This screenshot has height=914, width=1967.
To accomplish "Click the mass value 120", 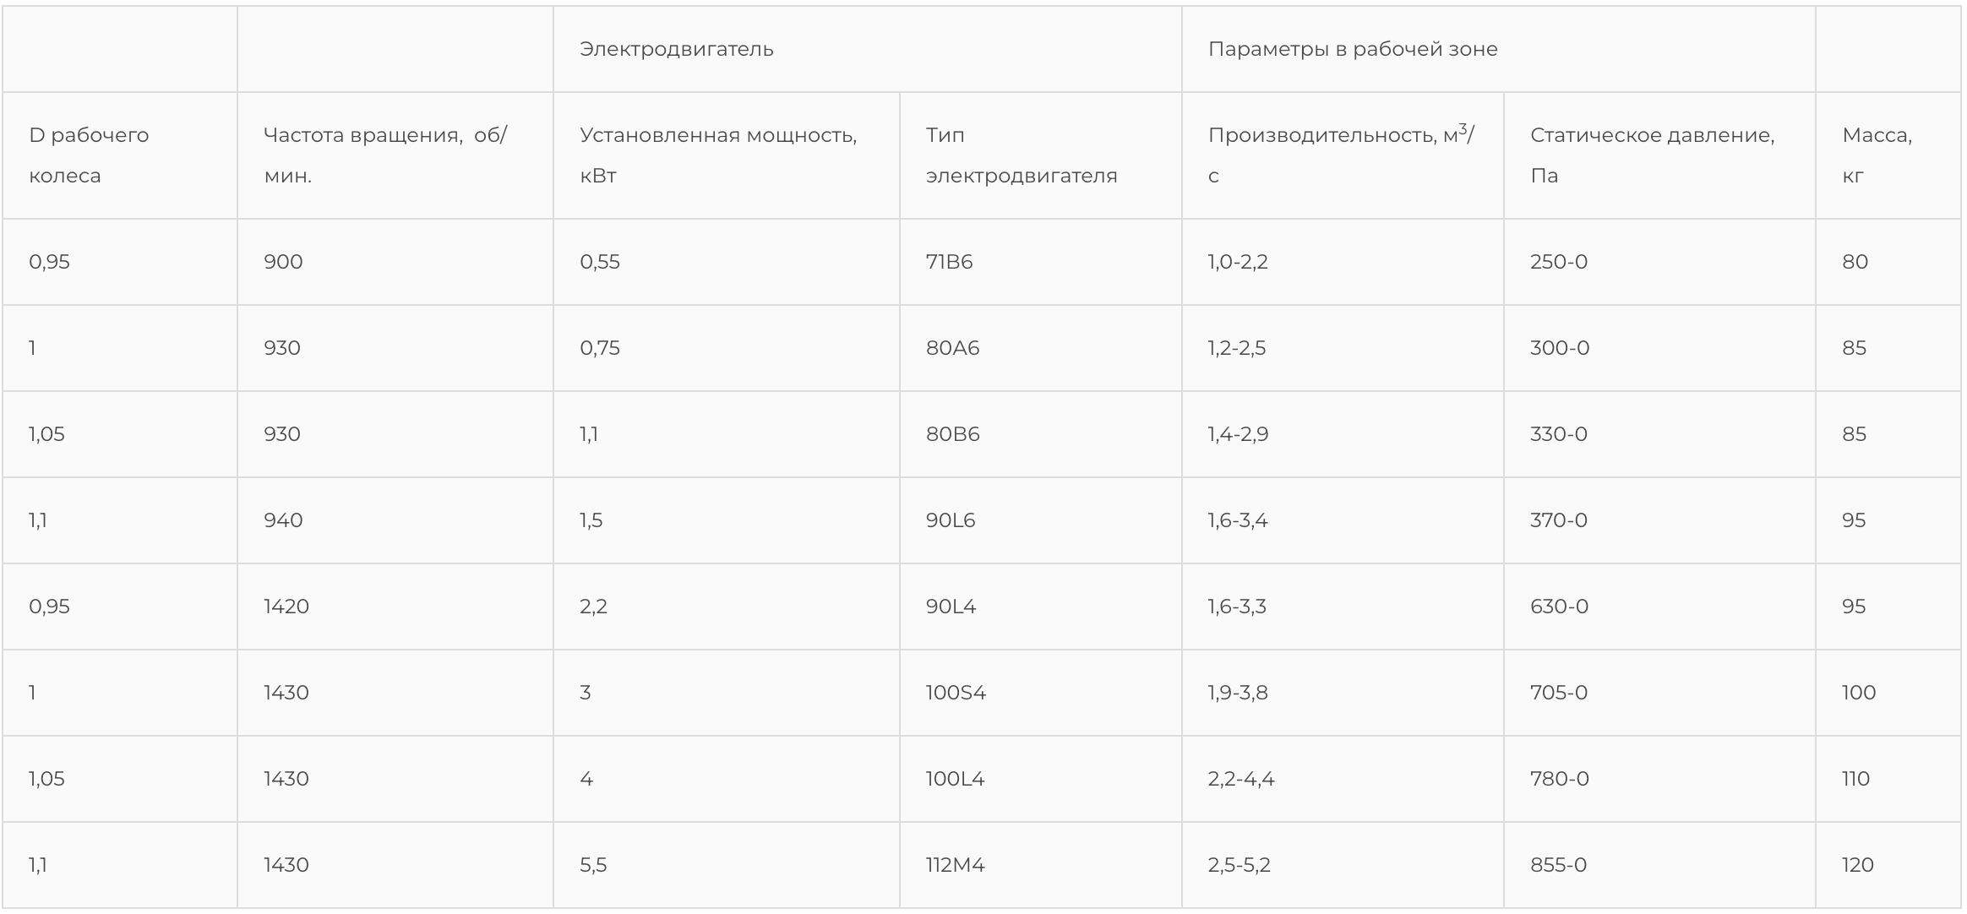I will tap(1857, 865).
